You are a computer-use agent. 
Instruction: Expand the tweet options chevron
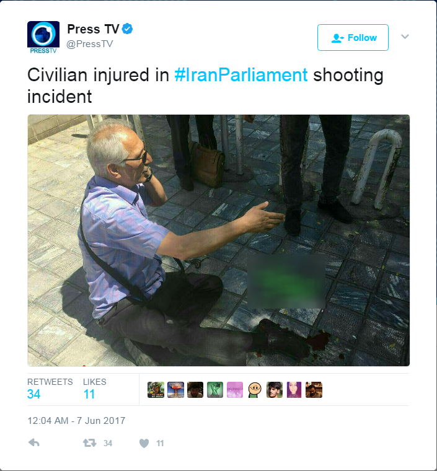[x=405, y=37]
